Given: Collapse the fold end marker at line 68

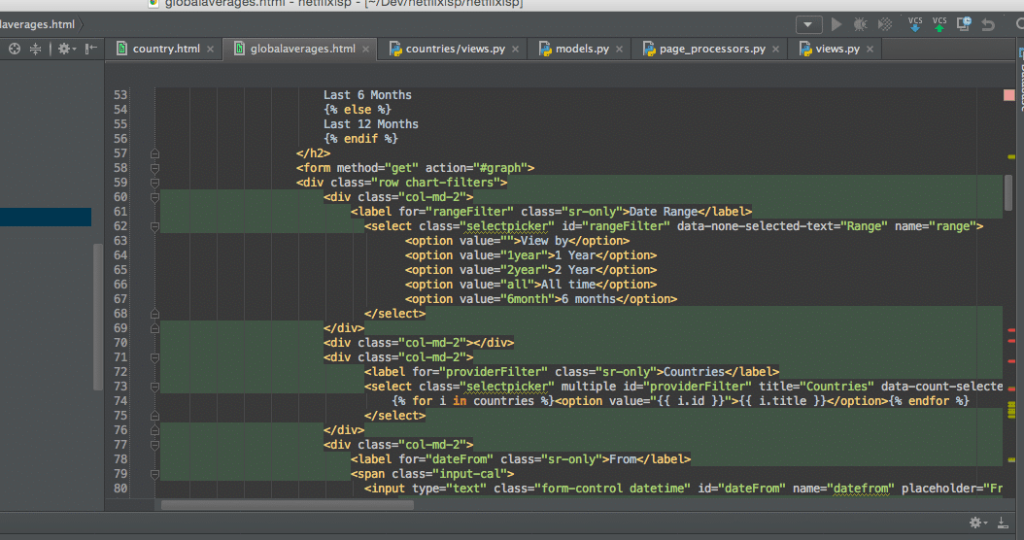Looking at the screenshot, I should pos(154,314).
